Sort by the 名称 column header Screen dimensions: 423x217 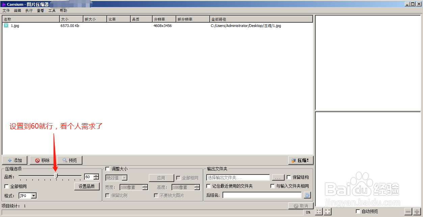31,19
